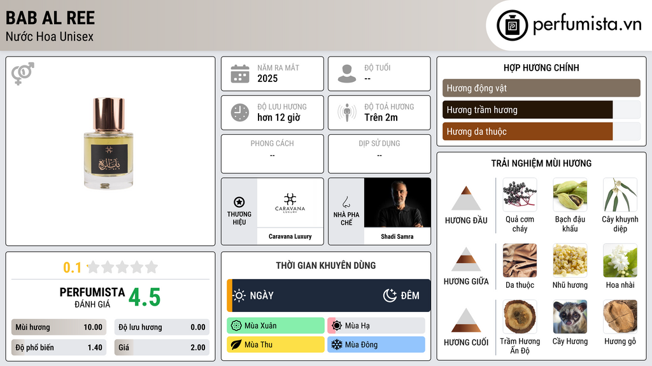Open the Shadi Samra perfumer photo
The image size is (652, 366).
coord(397,203)
